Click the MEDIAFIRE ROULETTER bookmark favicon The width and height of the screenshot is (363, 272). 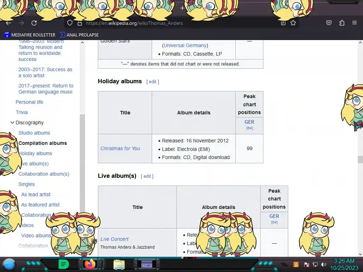click(x=7, y=35)
